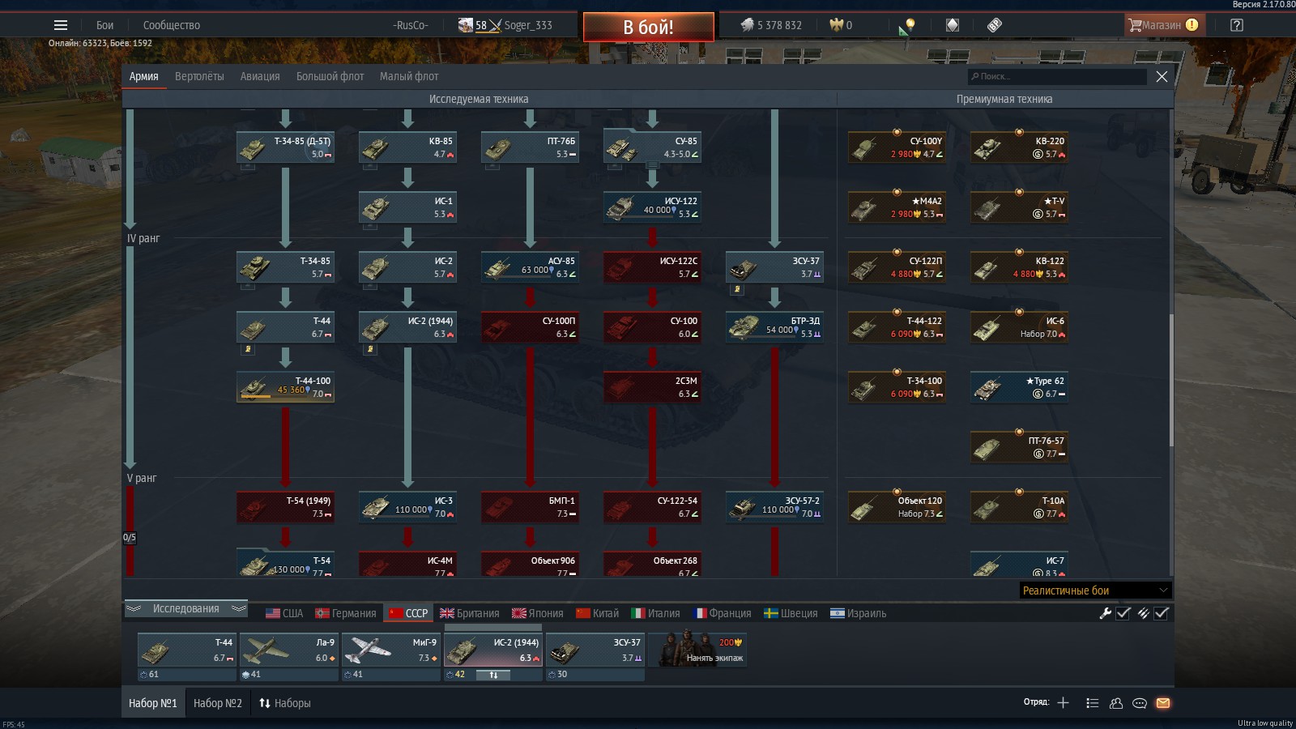1296x729 pixels.
Task: Focus the Поиск search field
Action: 1058,76
